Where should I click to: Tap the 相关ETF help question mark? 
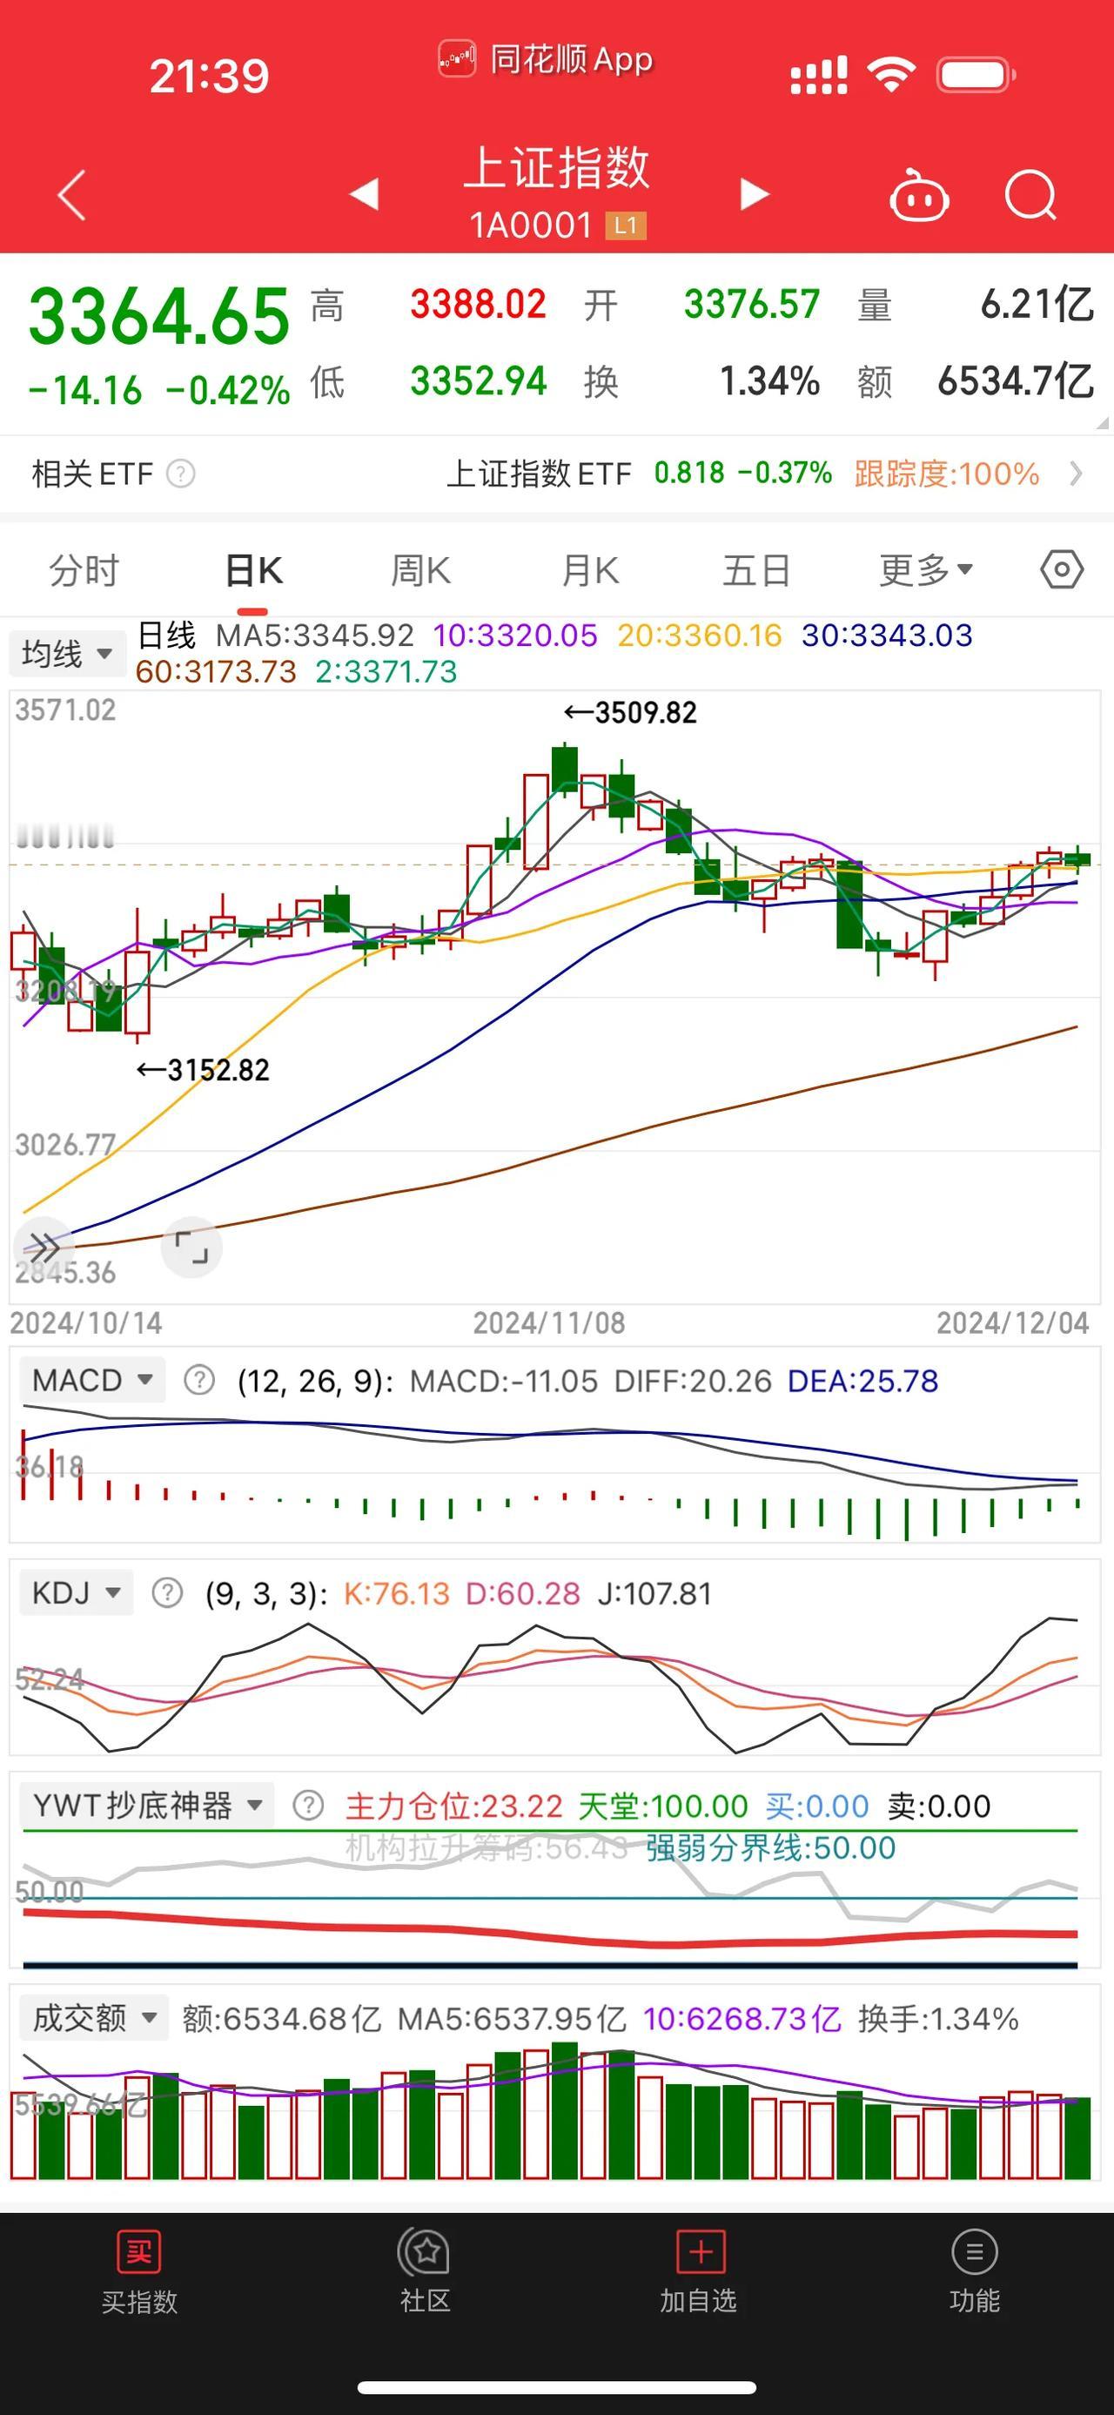(x=181, y=474)
